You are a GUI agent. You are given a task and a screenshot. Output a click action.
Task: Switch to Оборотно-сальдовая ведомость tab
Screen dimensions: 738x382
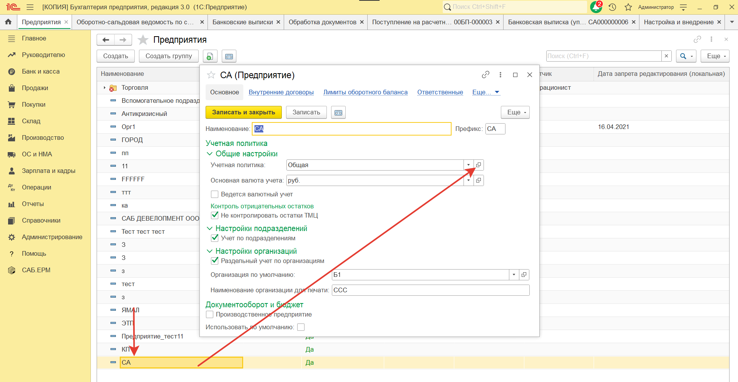point(135,22)
